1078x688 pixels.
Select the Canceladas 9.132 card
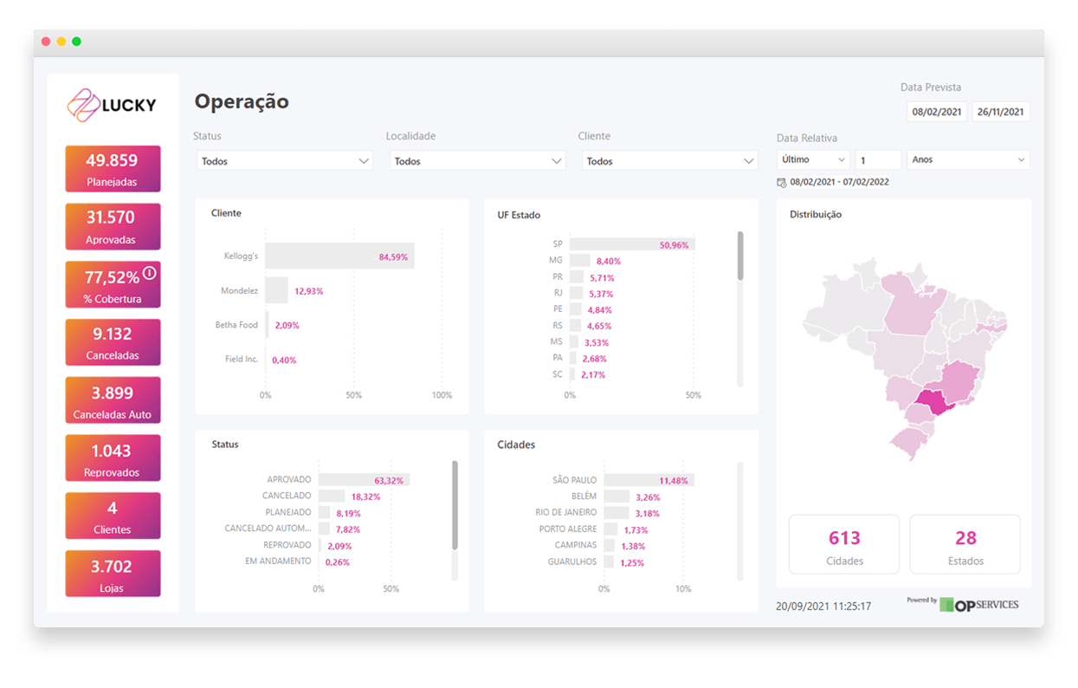pyautogui.click(x=113, y=342)
